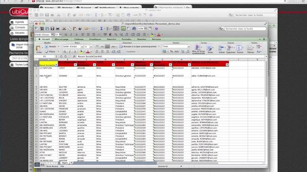307x172 pixels.
Task: Click the Save icon in the background Excel window
Action: (47, 15)
